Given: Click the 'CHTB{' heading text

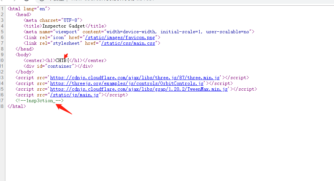Looking at the screenshot, I should 62,60.
